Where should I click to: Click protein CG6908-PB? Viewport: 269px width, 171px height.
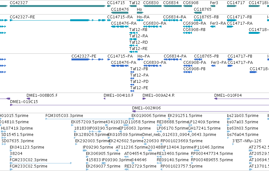(194, 69)
